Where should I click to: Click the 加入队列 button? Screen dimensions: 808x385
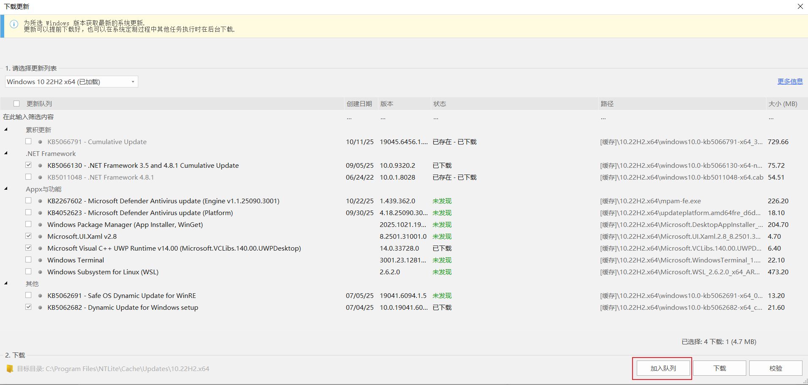coord(663,369)
